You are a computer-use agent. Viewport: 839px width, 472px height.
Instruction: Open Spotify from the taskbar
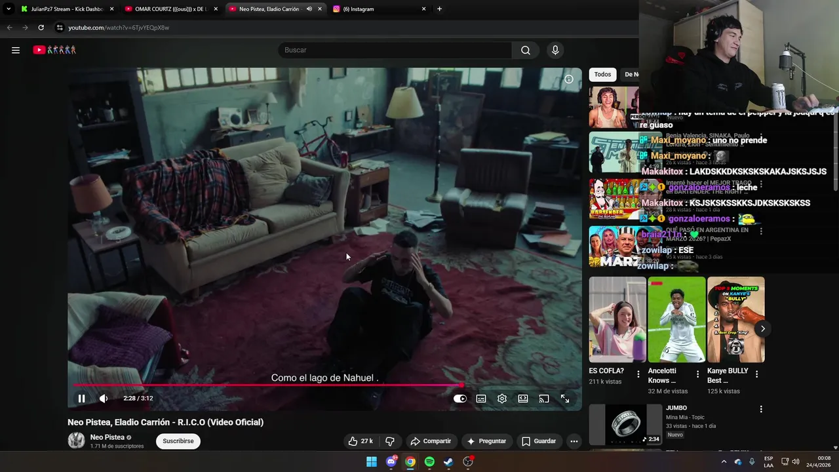(x=429, y=462)
